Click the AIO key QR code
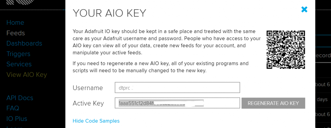 tap(286, 50)
